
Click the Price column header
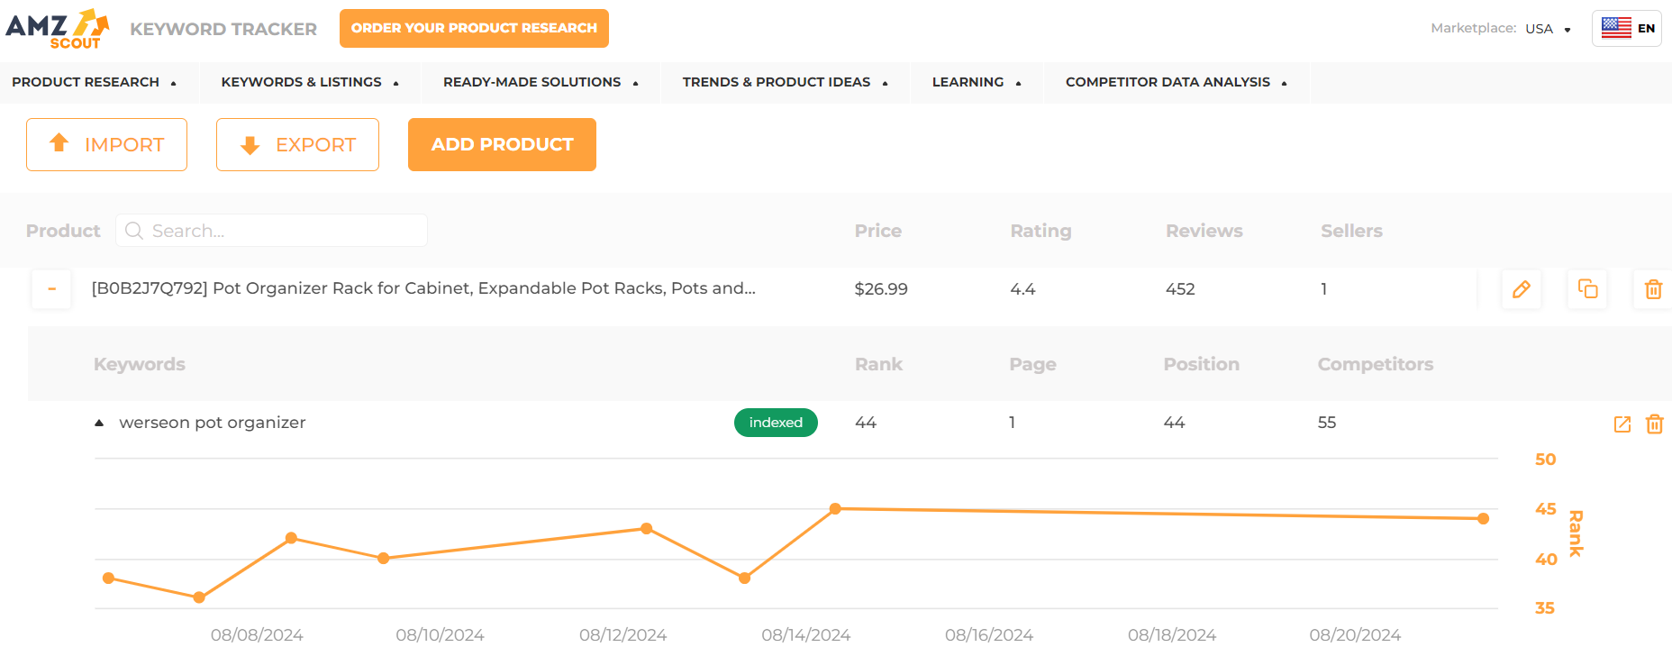pos(878,231)
